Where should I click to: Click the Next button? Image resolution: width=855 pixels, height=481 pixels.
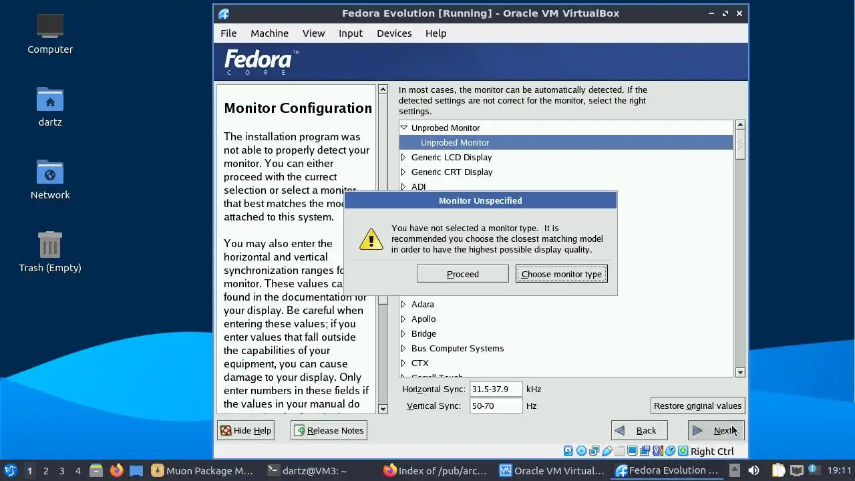715,430
